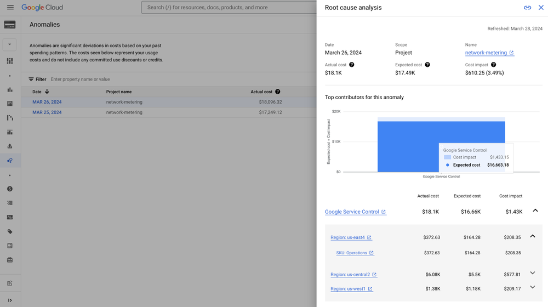
Task: Open the Cost table grid icon
Action: 10,104
